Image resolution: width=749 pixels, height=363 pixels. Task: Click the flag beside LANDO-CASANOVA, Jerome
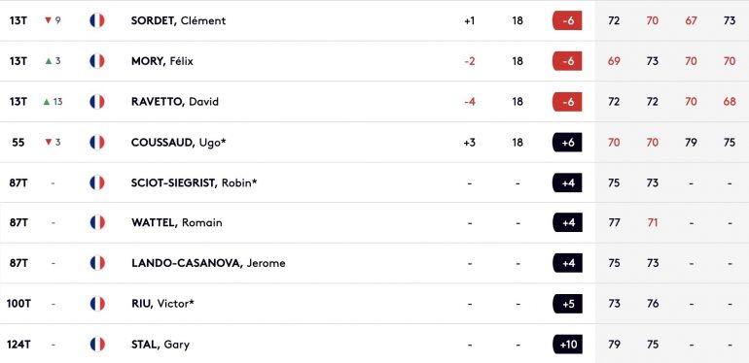[x=97, y=263]
